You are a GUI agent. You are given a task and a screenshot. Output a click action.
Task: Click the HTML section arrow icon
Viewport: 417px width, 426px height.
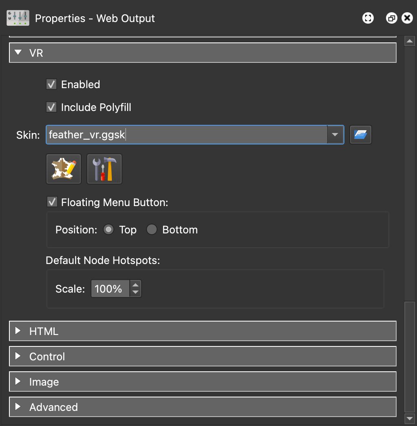point(18,331)
